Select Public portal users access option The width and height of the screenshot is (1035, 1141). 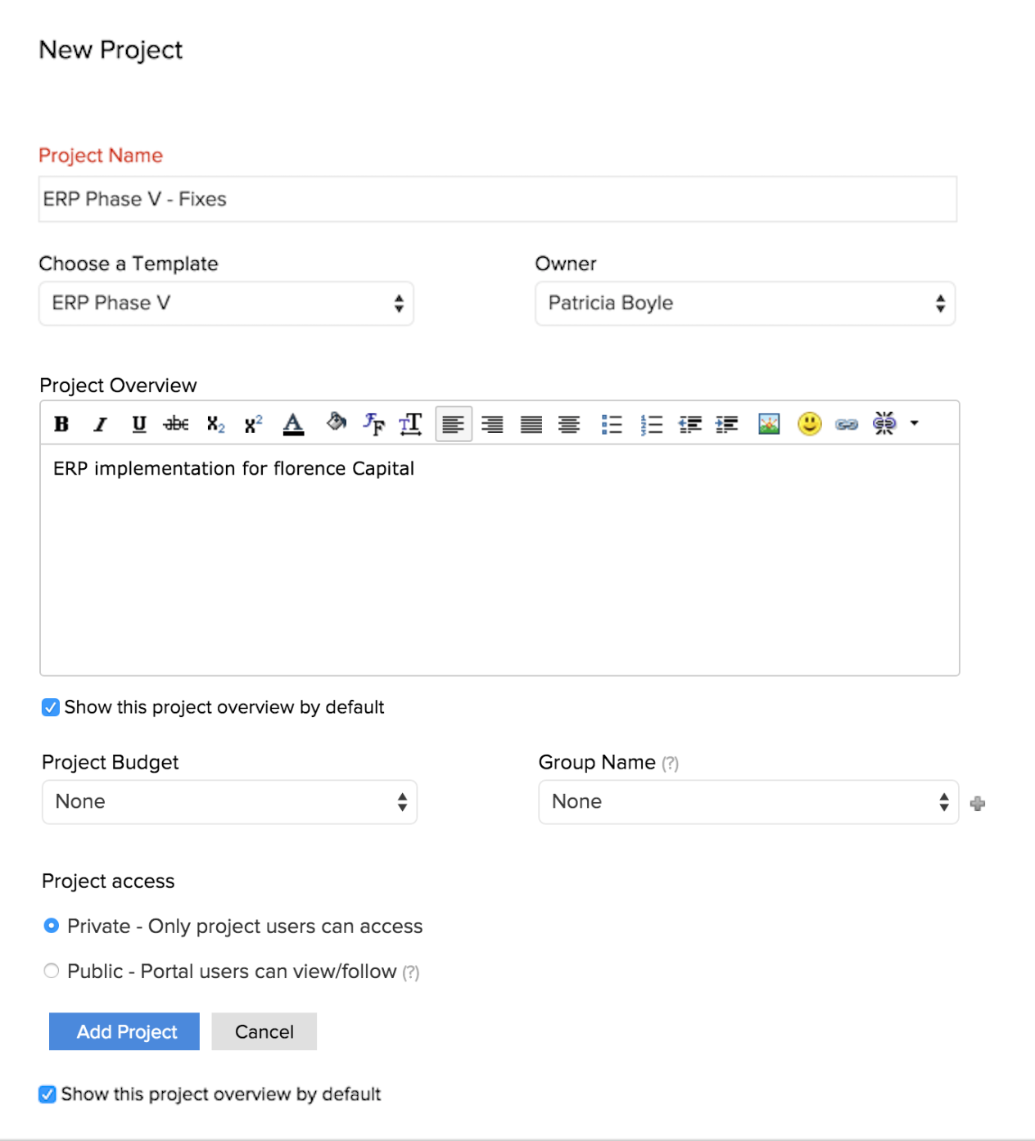tap(52, 971)
